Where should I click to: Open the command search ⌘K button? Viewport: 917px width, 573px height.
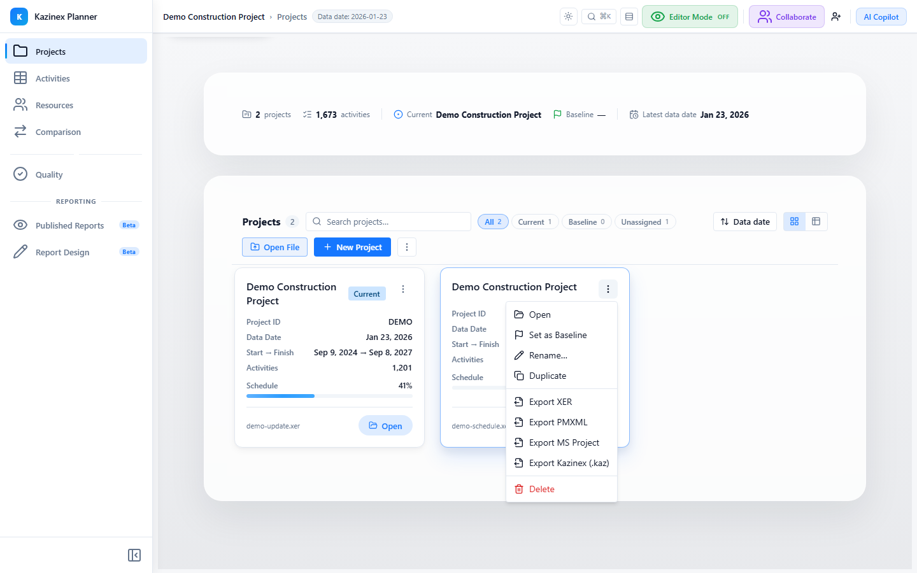pos(599,17)
